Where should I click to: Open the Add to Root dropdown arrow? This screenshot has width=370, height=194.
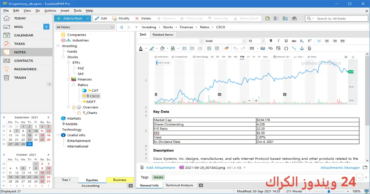pos(87,18)
